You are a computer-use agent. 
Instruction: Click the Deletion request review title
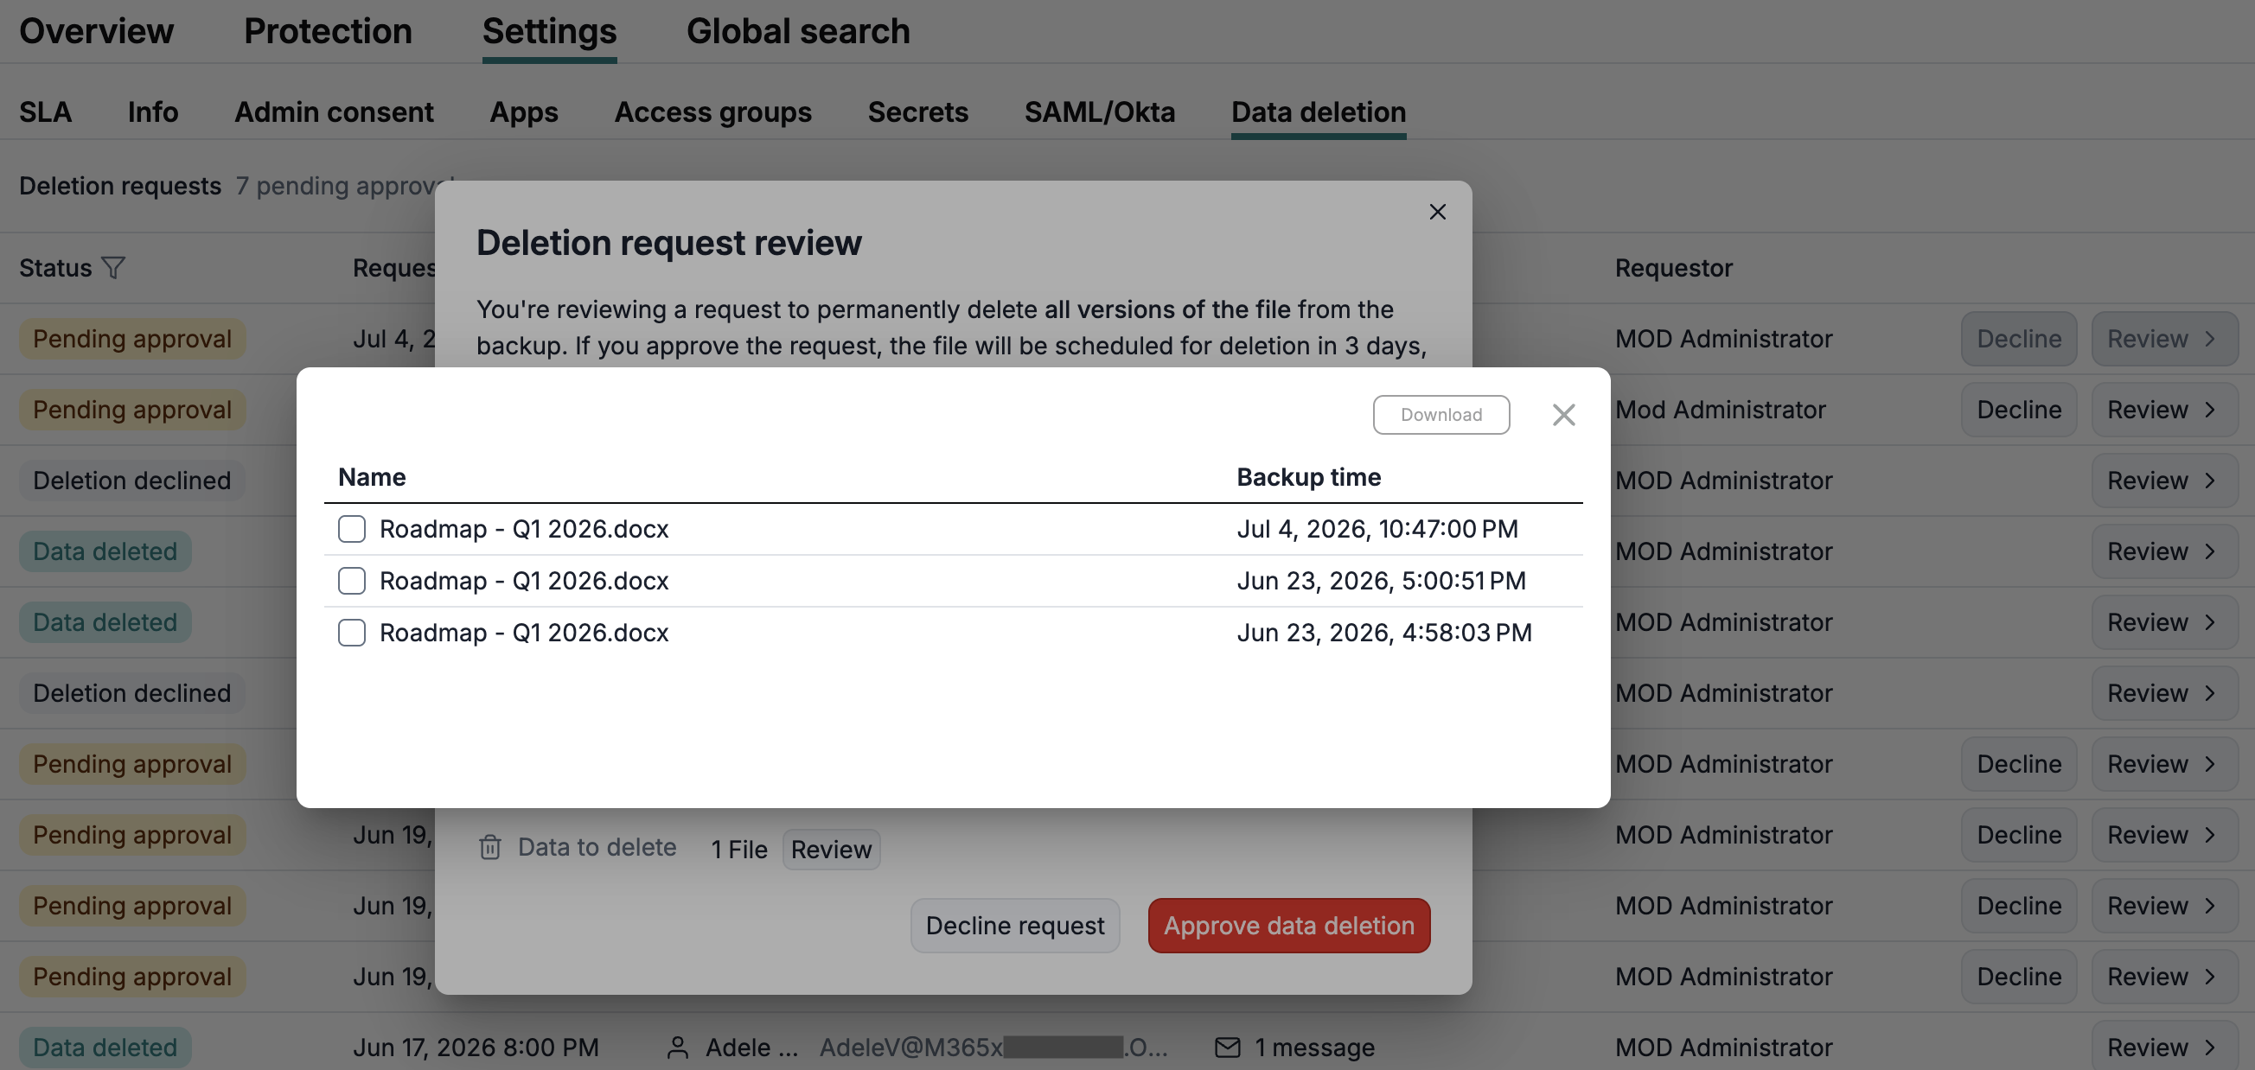click(x=668, y=242)
